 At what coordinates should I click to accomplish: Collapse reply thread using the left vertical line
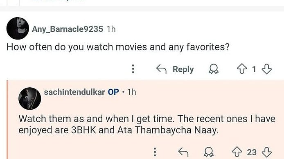(x=7, y=119)
